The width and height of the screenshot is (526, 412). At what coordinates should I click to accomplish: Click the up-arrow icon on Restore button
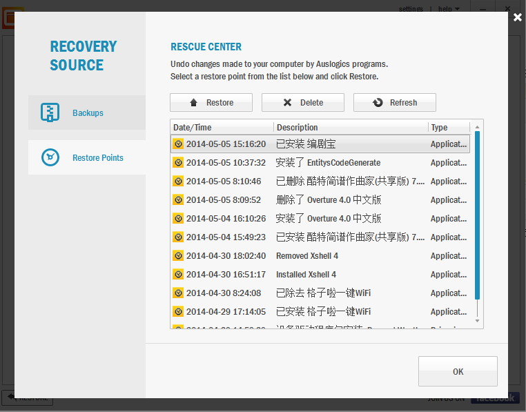click(x=194, y=103)
